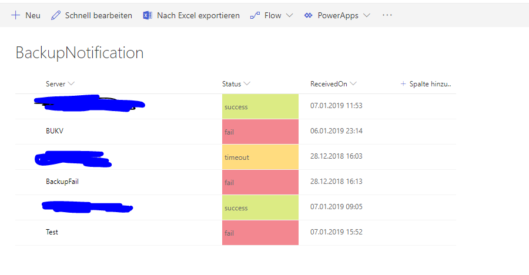529x275 pixels.
Task: Open the BUKV list item
Action: click(55, 131)
